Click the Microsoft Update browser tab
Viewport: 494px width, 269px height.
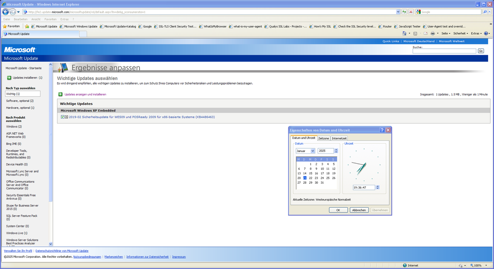(41, 34)
